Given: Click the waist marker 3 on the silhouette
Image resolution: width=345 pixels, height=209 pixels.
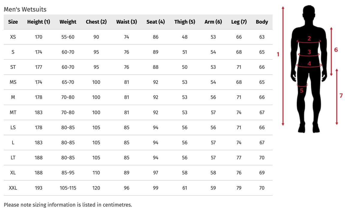Looking at the screenshot, I should pyautogui.click(x=309, y=52).
